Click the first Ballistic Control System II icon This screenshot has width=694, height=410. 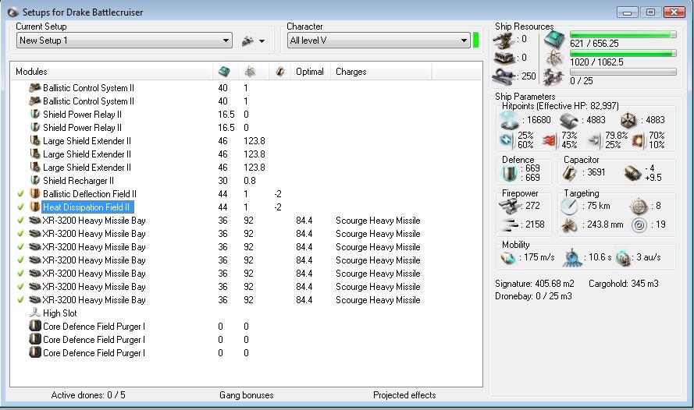[34, 88]
